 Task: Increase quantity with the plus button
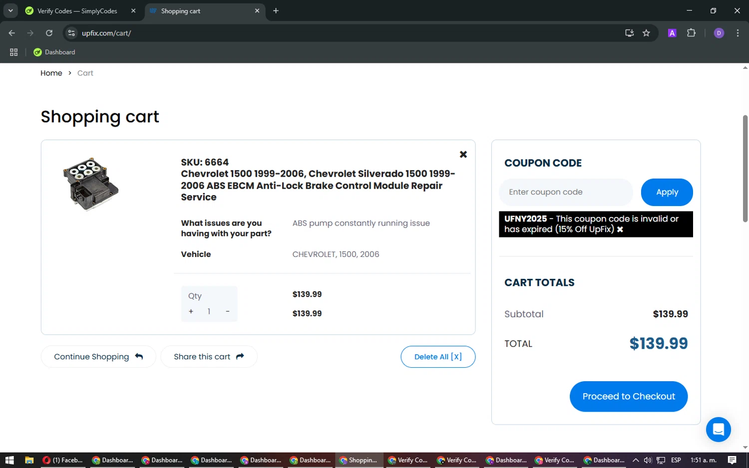pos(191,311)
